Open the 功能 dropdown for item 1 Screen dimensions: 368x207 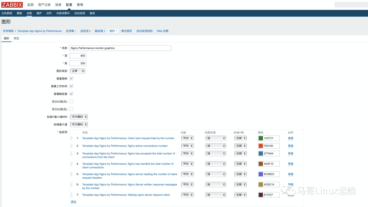point(187,138)
